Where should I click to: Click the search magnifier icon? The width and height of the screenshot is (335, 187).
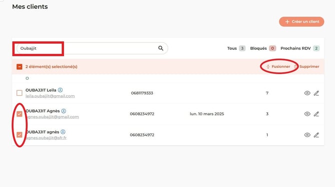click(160, 48)
